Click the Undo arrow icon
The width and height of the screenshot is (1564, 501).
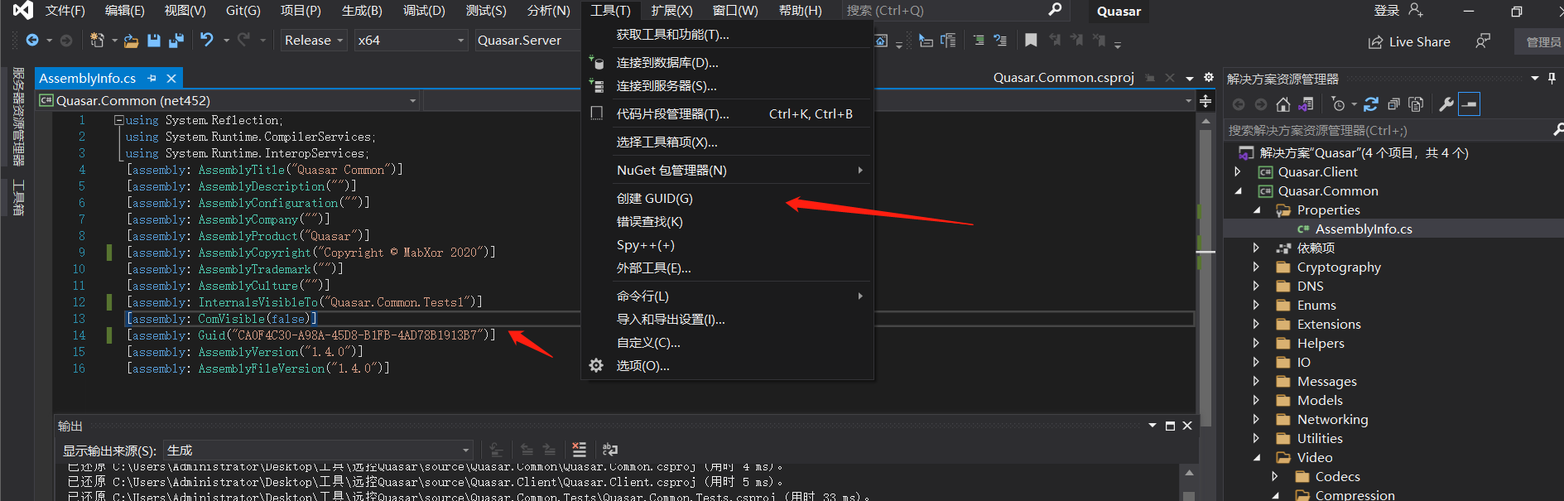click(x=207, y=40)
